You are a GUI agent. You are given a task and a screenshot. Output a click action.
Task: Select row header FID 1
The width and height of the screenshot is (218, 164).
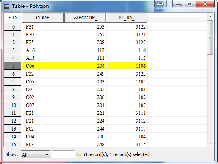[12, 34]
